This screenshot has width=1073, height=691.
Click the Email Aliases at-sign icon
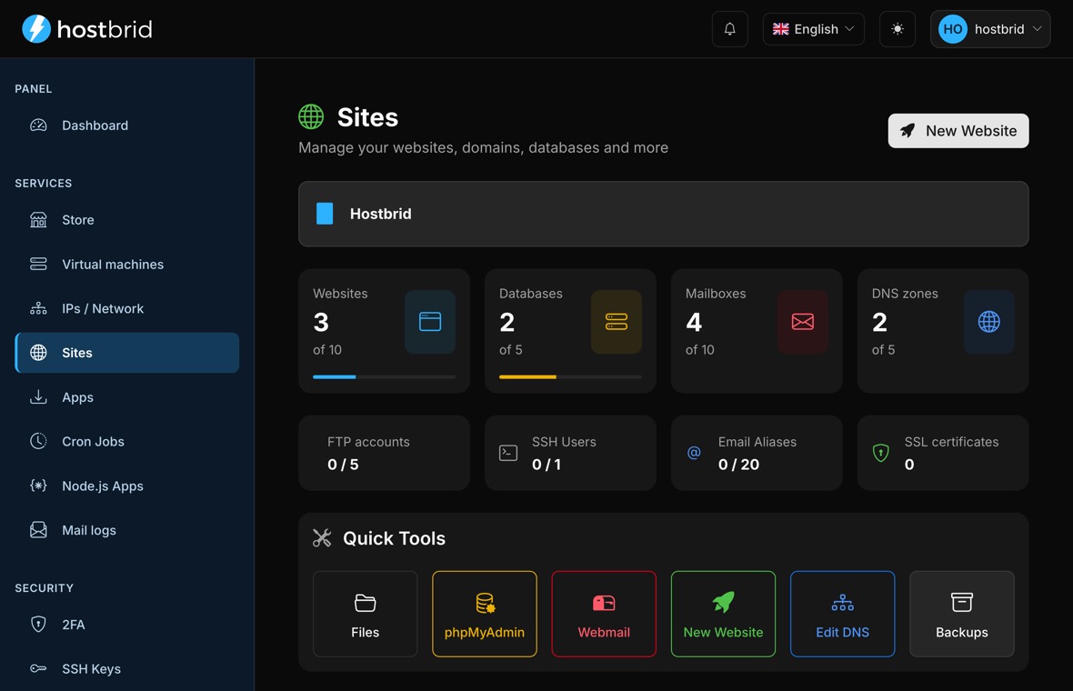tap(694, 453)
